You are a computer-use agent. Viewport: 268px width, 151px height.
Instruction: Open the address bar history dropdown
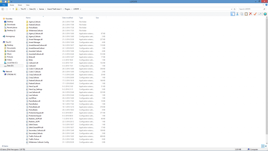[x=232, y=9]
